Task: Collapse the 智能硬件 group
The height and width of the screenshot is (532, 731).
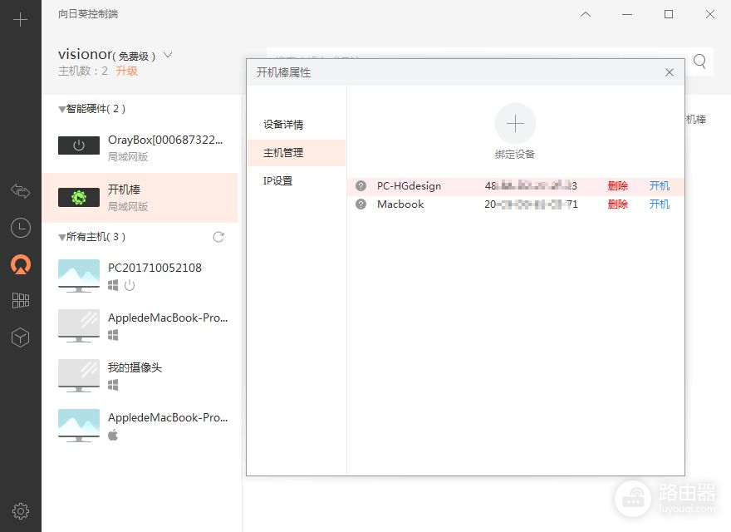Action: [x=62, y=109]
